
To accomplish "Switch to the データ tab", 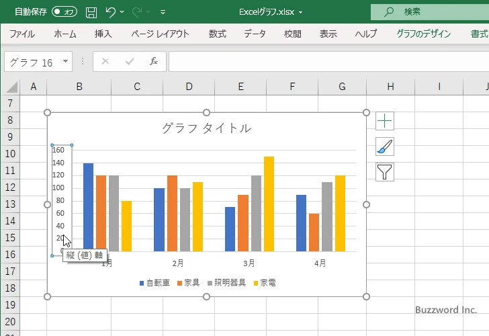I will click(x=255, y=34).
